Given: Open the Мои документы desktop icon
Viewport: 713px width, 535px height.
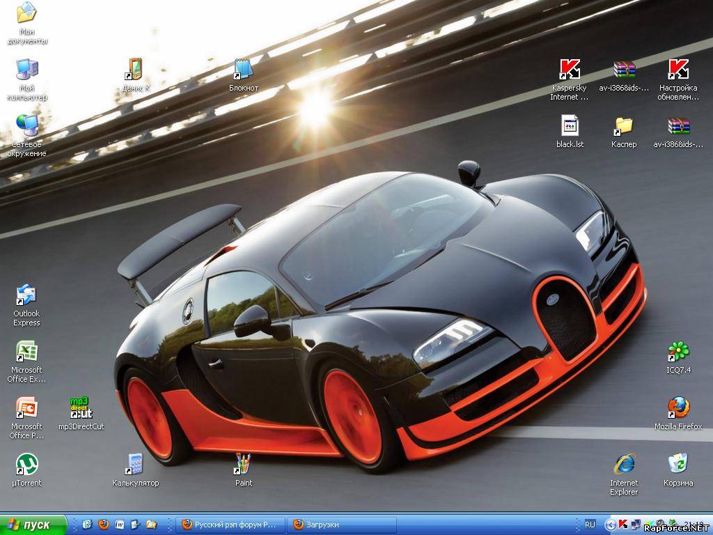Looking at the screenshot, I should coord(27,14).
